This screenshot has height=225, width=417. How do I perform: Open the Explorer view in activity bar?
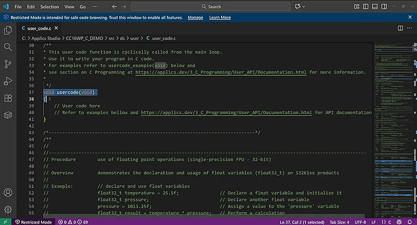[x=8, y=30]
